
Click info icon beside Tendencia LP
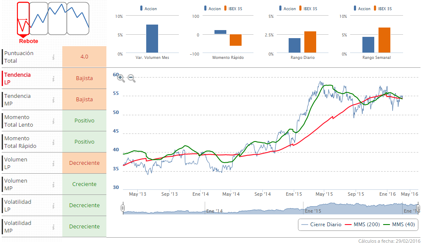[x=53, y=78]
